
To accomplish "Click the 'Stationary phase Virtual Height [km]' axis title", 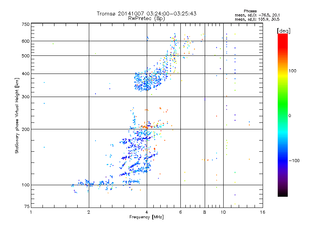I will [x=17, y=116].
